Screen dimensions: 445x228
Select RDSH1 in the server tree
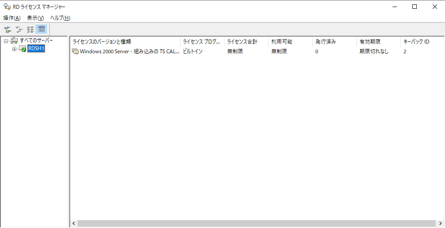point(36,49)
